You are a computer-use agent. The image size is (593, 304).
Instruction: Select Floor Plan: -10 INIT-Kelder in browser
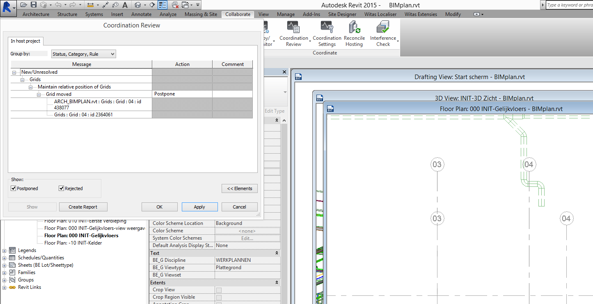73,243
